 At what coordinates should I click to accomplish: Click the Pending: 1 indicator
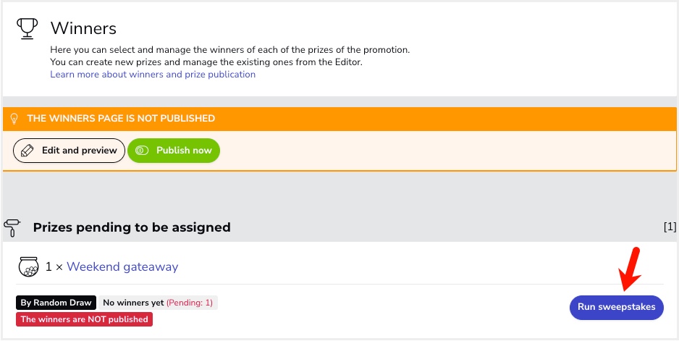coord(190,303)
